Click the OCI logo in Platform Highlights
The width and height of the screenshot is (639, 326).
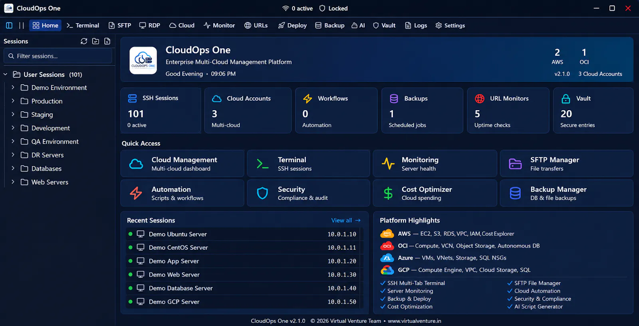[x=387, y=246]
